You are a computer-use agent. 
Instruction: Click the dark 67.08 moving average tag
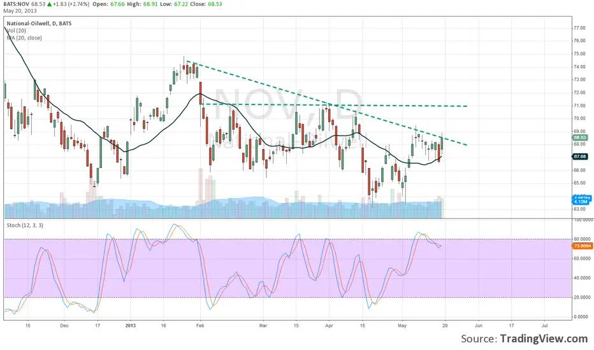click(x=580, y=157)
